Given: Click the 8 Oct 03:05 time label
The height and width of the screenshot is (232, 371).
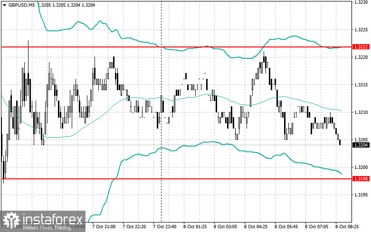Looking at the screenshot, I should pyautogui.click(x=226, y=227).
